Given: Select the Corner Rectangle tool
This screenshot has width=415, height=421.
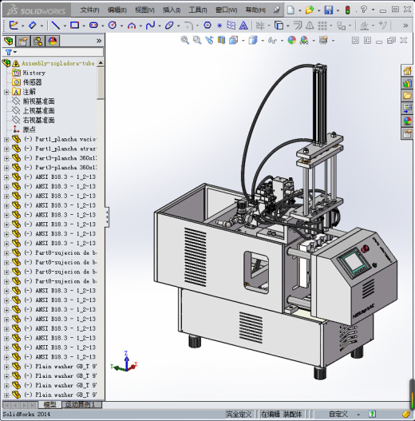Looking at the screenshot, I should pos(74,26).
